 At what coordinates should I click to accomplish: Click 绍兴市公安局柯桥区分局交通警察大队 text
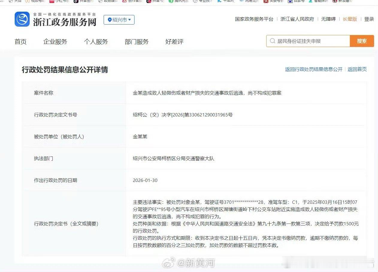[x=174, y=158]
